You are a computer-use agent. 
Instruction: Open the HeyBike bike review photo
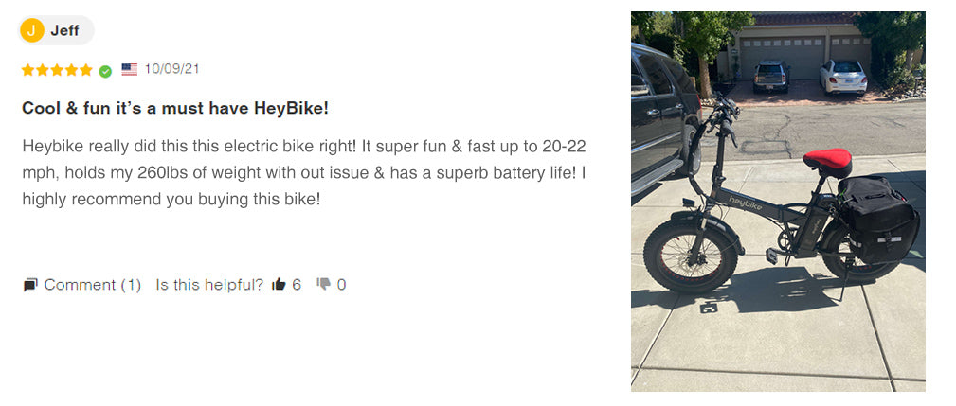click(x=778, y=202)
